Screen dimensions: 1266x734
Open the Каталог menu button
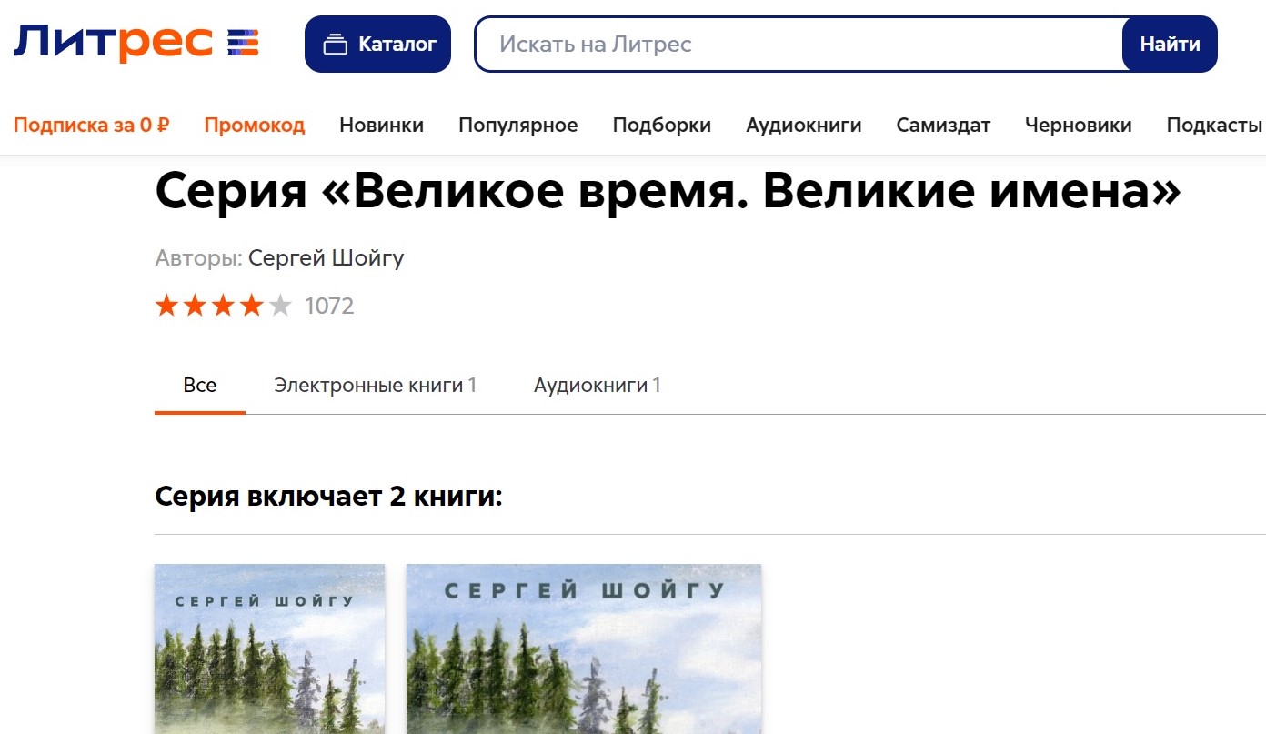tap(377, 44)
